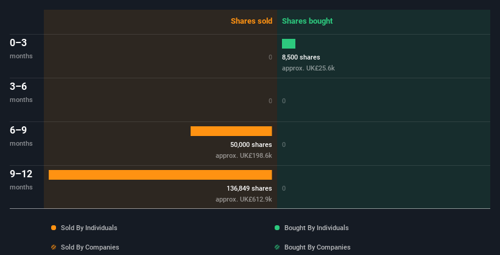Select the Bought By Companies legend label
Screen dimensions: 500x255
[x=317, y=247]
